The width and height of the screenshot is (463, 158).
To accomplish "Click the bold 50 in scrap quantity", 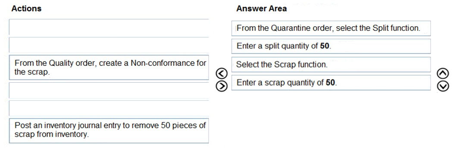I will click(x=330, y=83).
